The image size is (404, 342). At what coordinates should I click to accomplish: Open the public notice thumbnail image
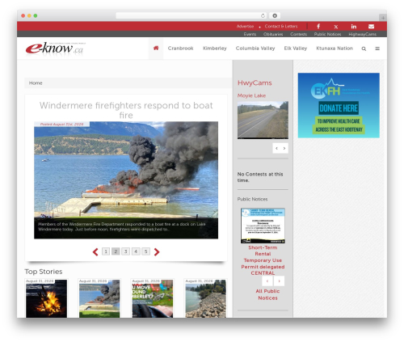(263, 226)
